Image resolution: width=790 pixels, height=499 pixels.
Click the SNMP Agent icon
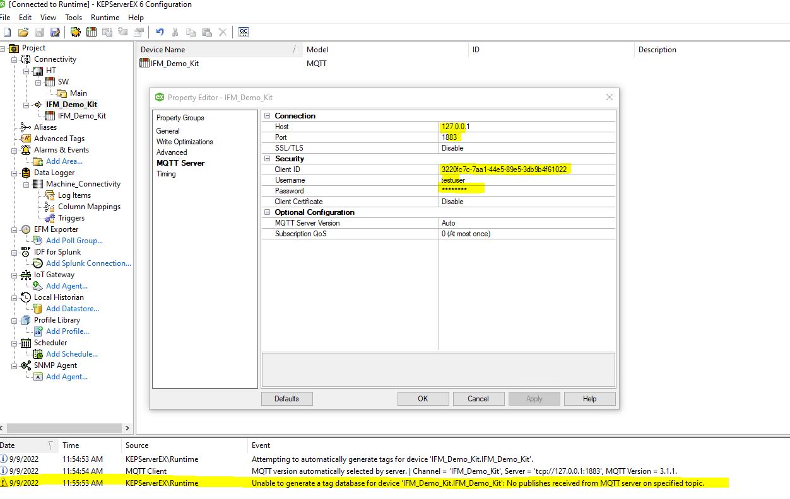pyautogui.click(x=26, y=365)
